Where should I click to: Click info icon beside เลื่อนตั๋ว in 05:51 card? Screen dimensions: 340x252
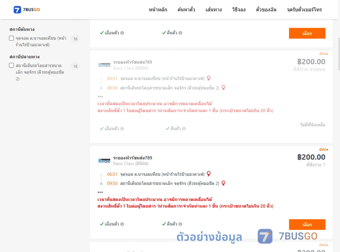coord(122,129)
